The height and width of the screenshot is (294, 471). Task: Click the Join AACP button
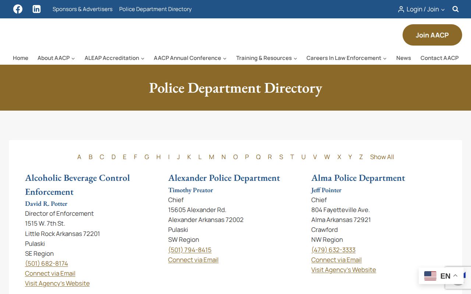click(x=432, y=35)
